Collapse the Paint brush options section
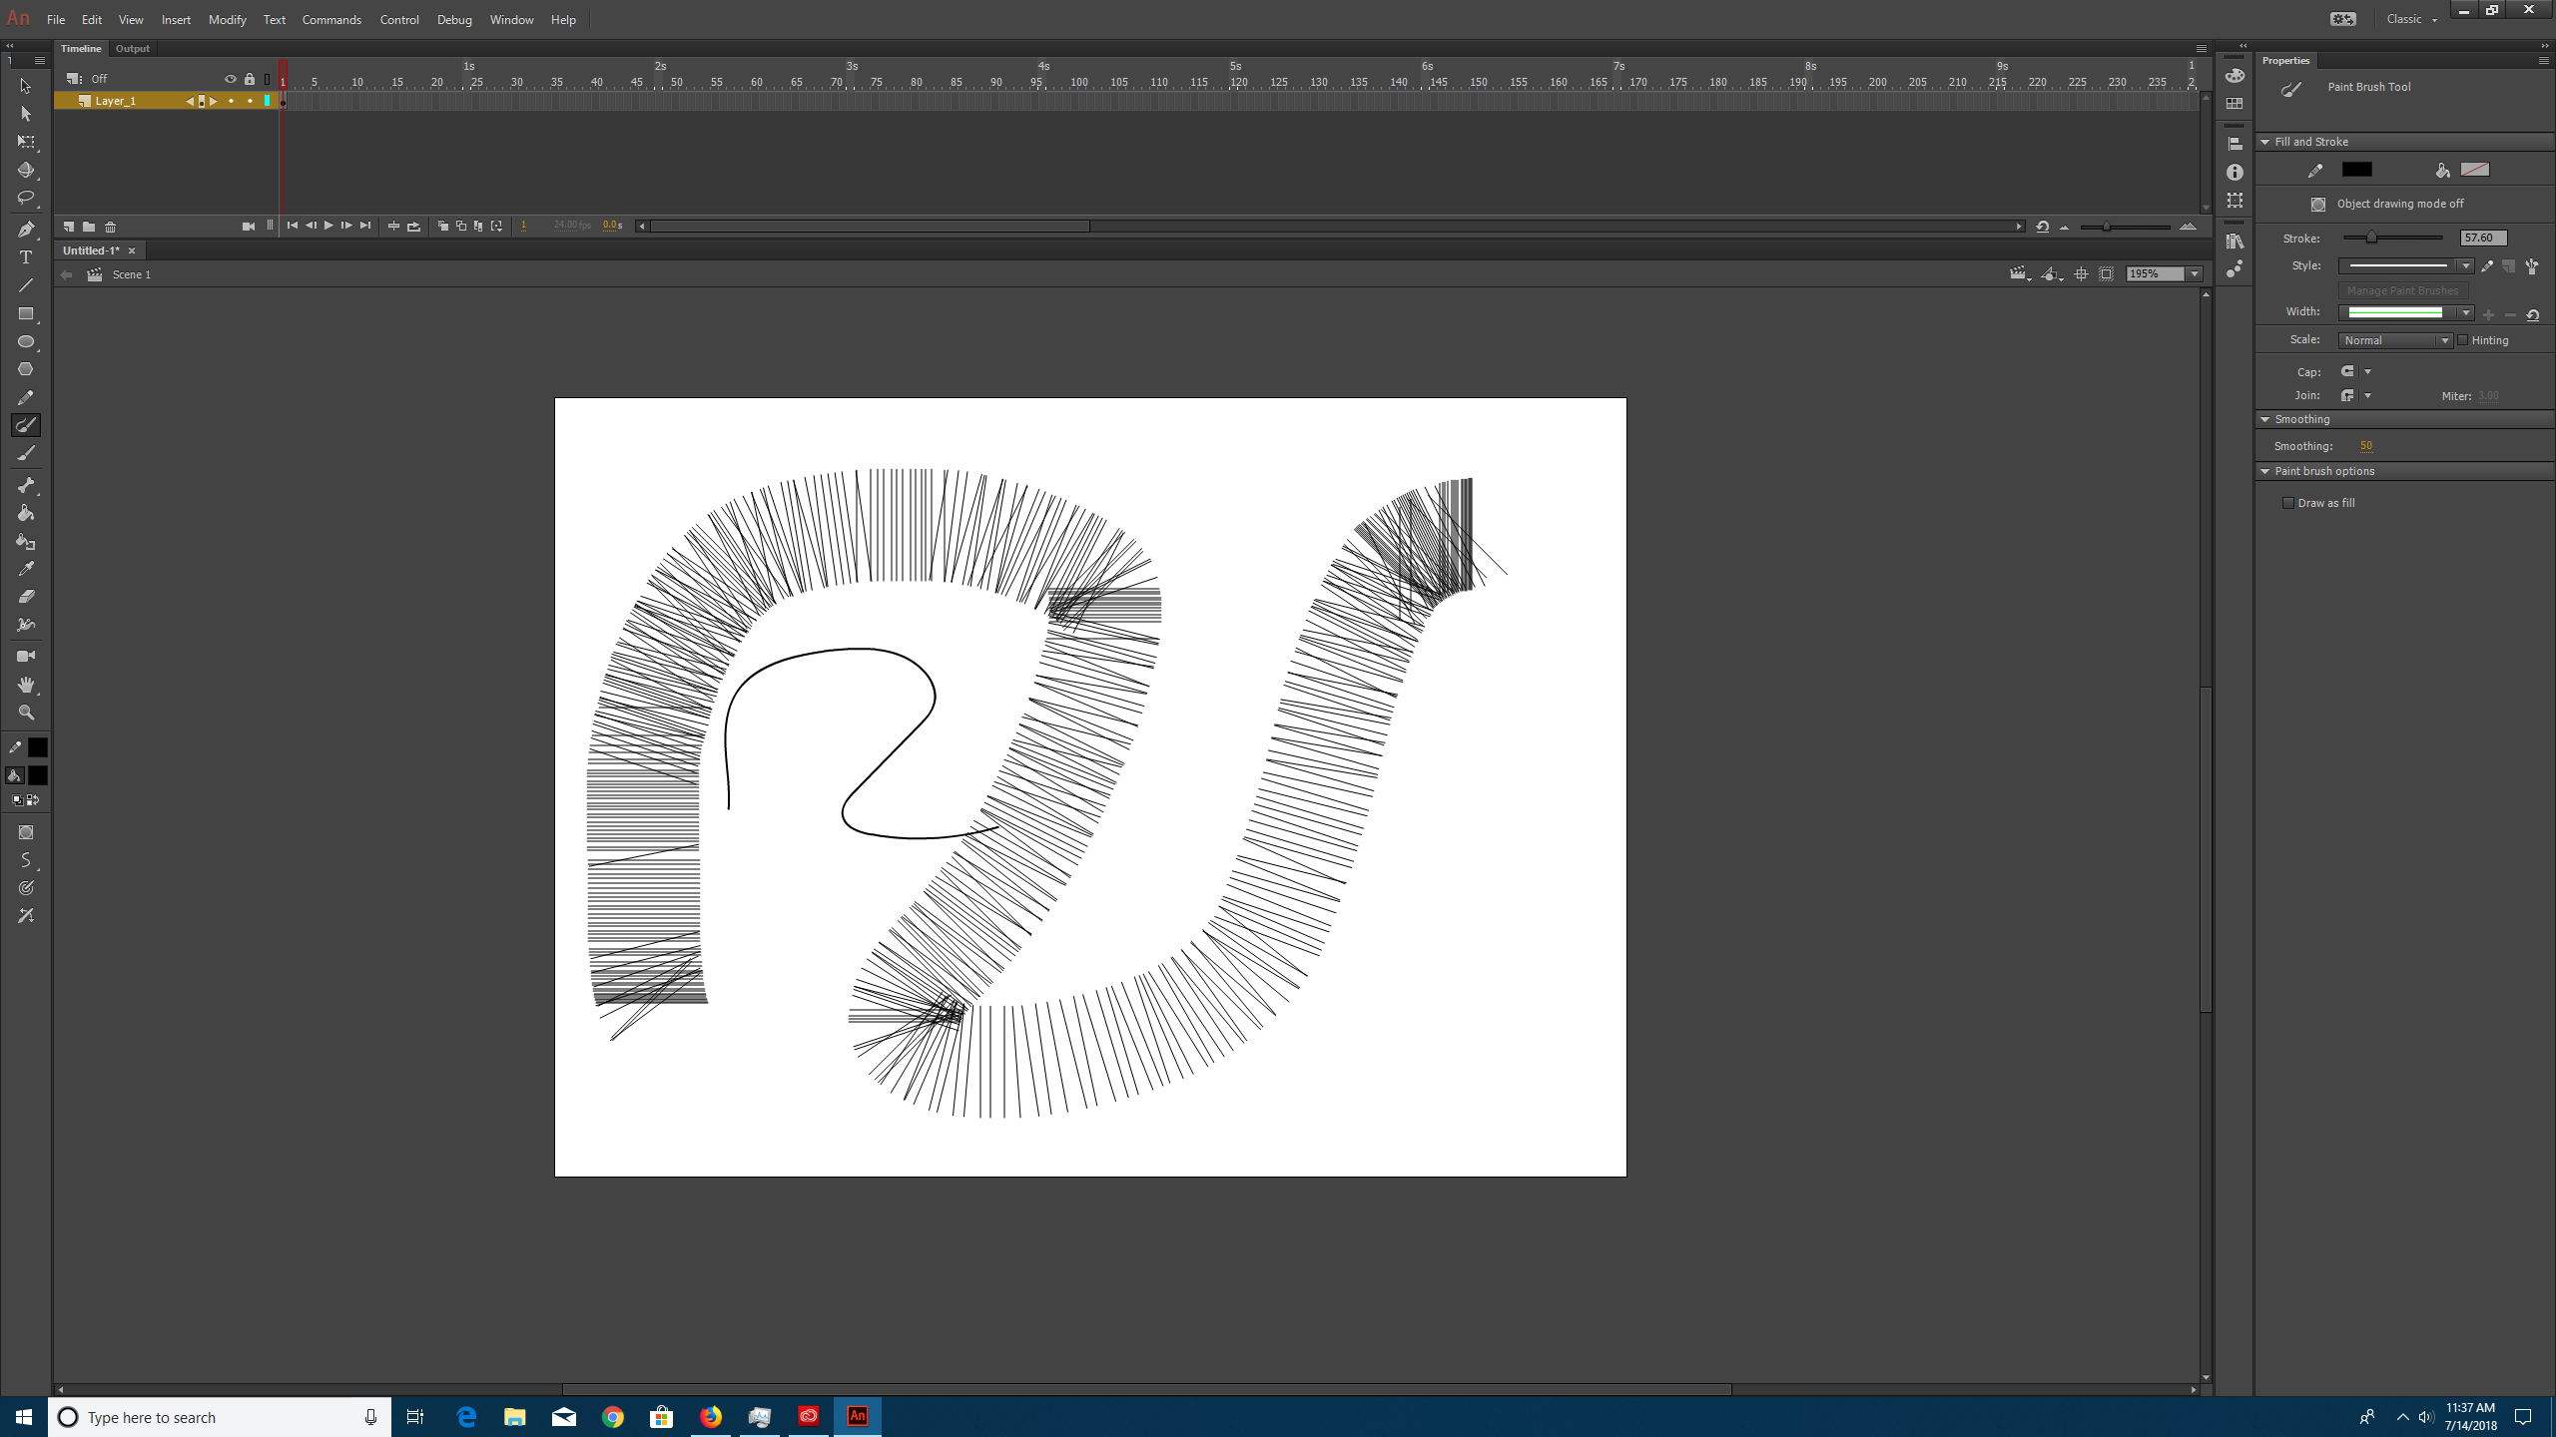The width and height of the screenshot is (2556, 1437). 2265,471
